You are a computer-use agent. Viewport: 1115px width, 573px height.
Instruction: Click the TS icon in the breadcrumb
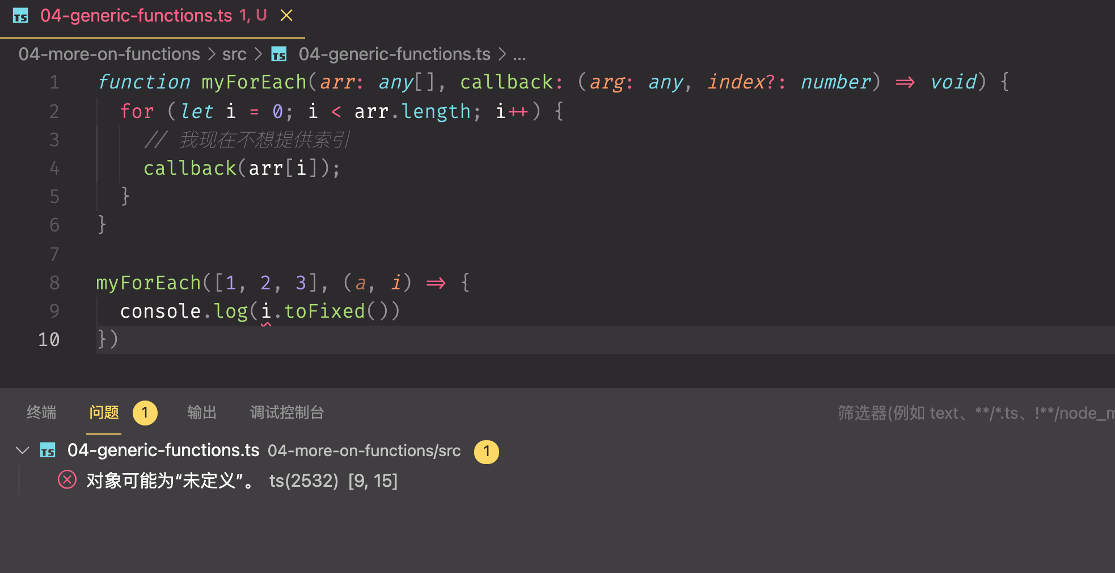(x=279, y=54)
